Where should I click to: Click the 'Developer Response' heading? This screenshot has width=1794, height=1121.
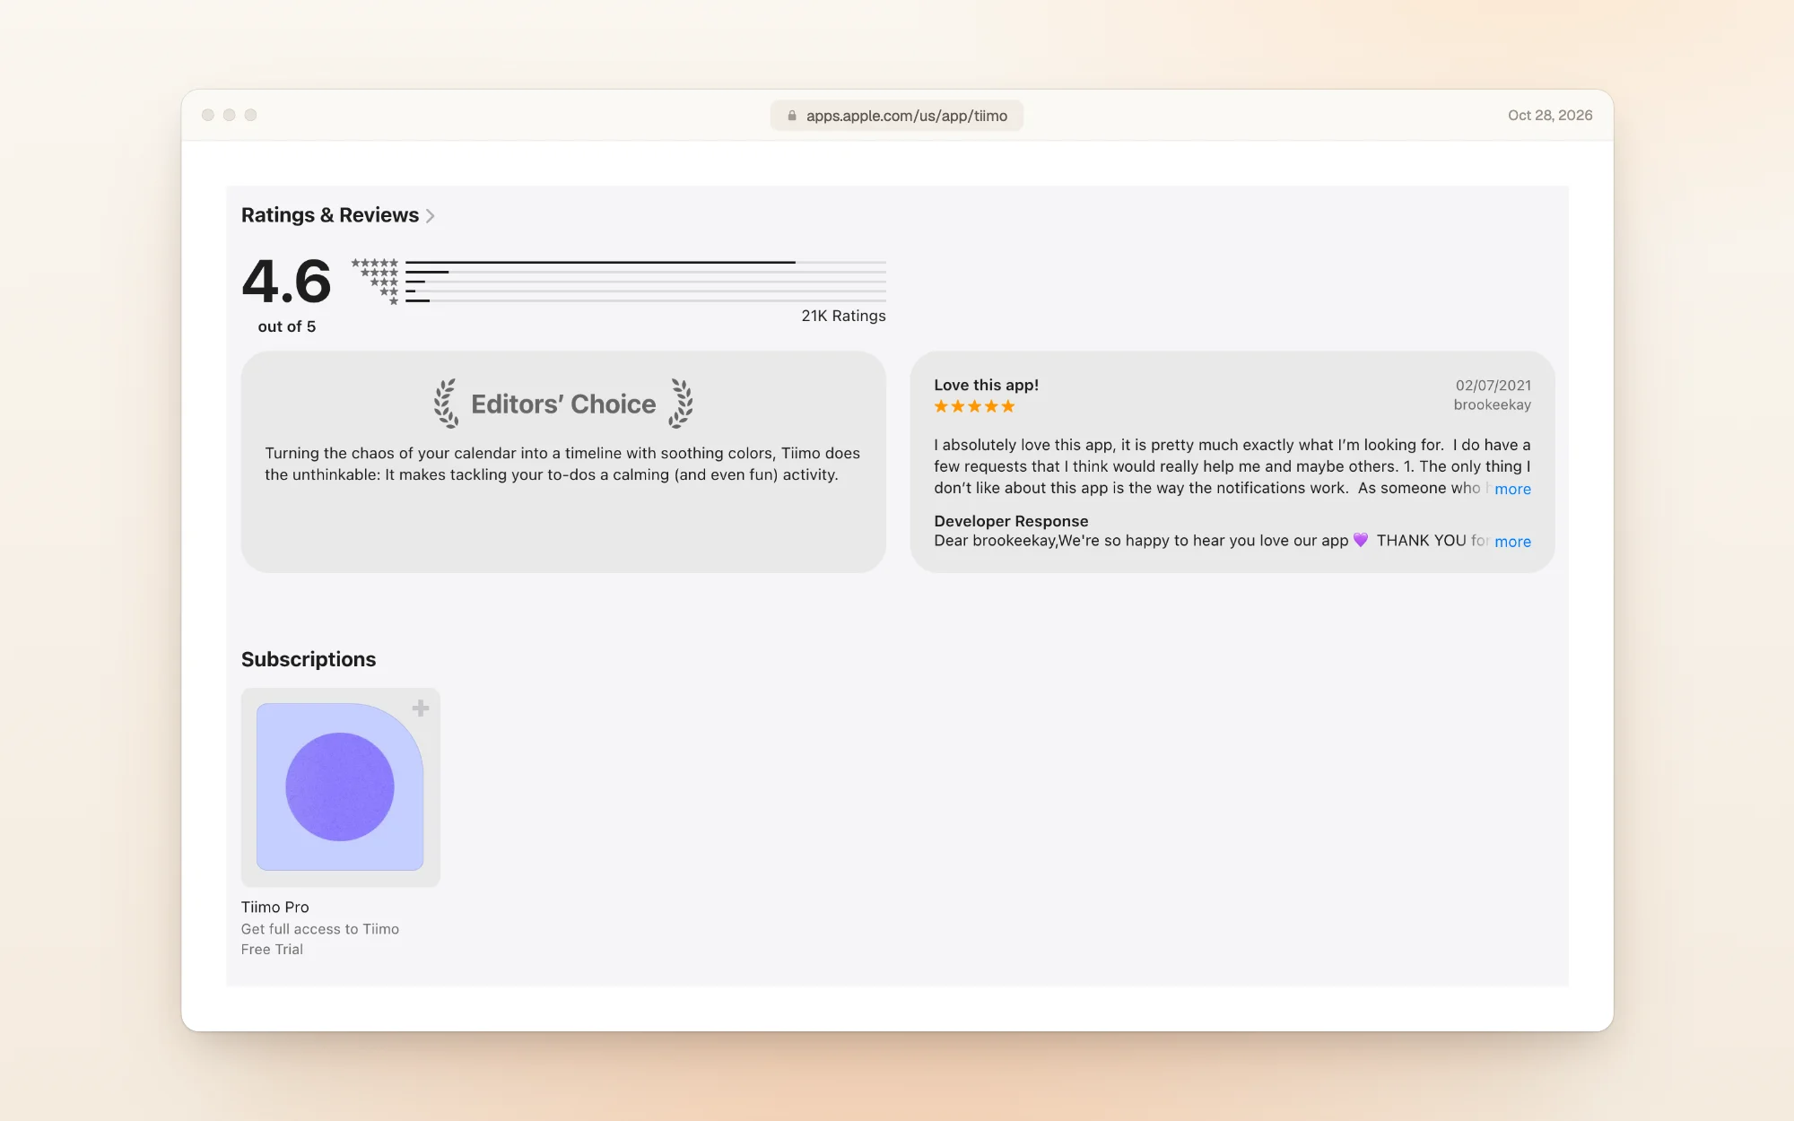[x=1011, y=521]
